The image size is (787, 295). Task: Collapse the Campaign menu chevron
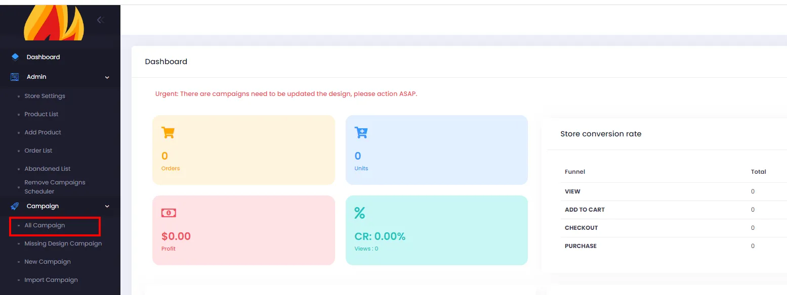click(107, 207)
